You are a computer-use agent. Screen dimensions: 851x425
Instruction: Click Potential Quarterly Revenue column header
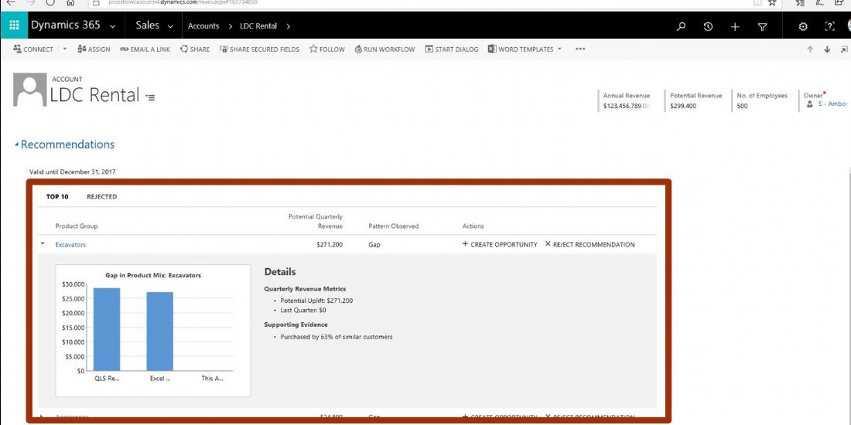point(316,221)
